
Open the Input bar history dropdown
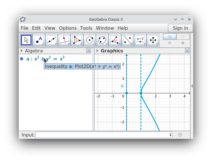pyautogui.click(x=171, y=135)
